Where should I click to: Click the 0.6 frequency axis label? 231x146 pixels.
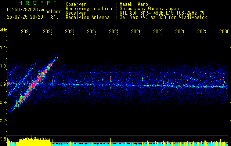[3, 139]
